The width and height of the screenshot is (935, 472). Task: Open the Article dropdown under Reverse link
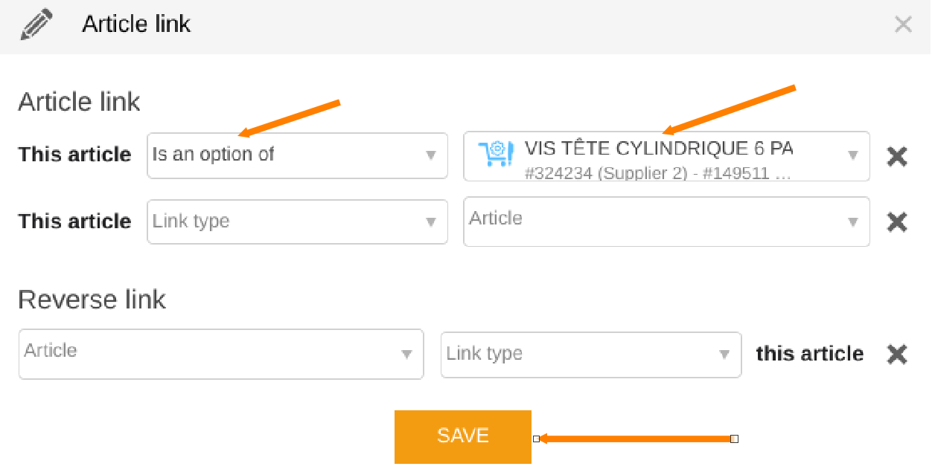(221, 355)
